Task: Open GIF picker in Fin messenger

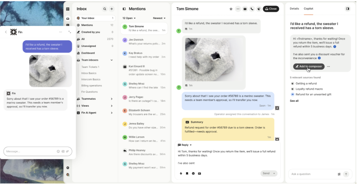Action: (63, 151)
